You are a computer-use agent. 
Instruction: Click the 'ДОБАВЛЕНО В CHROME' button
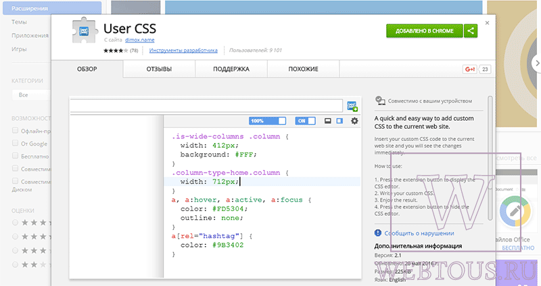(425, 31)
